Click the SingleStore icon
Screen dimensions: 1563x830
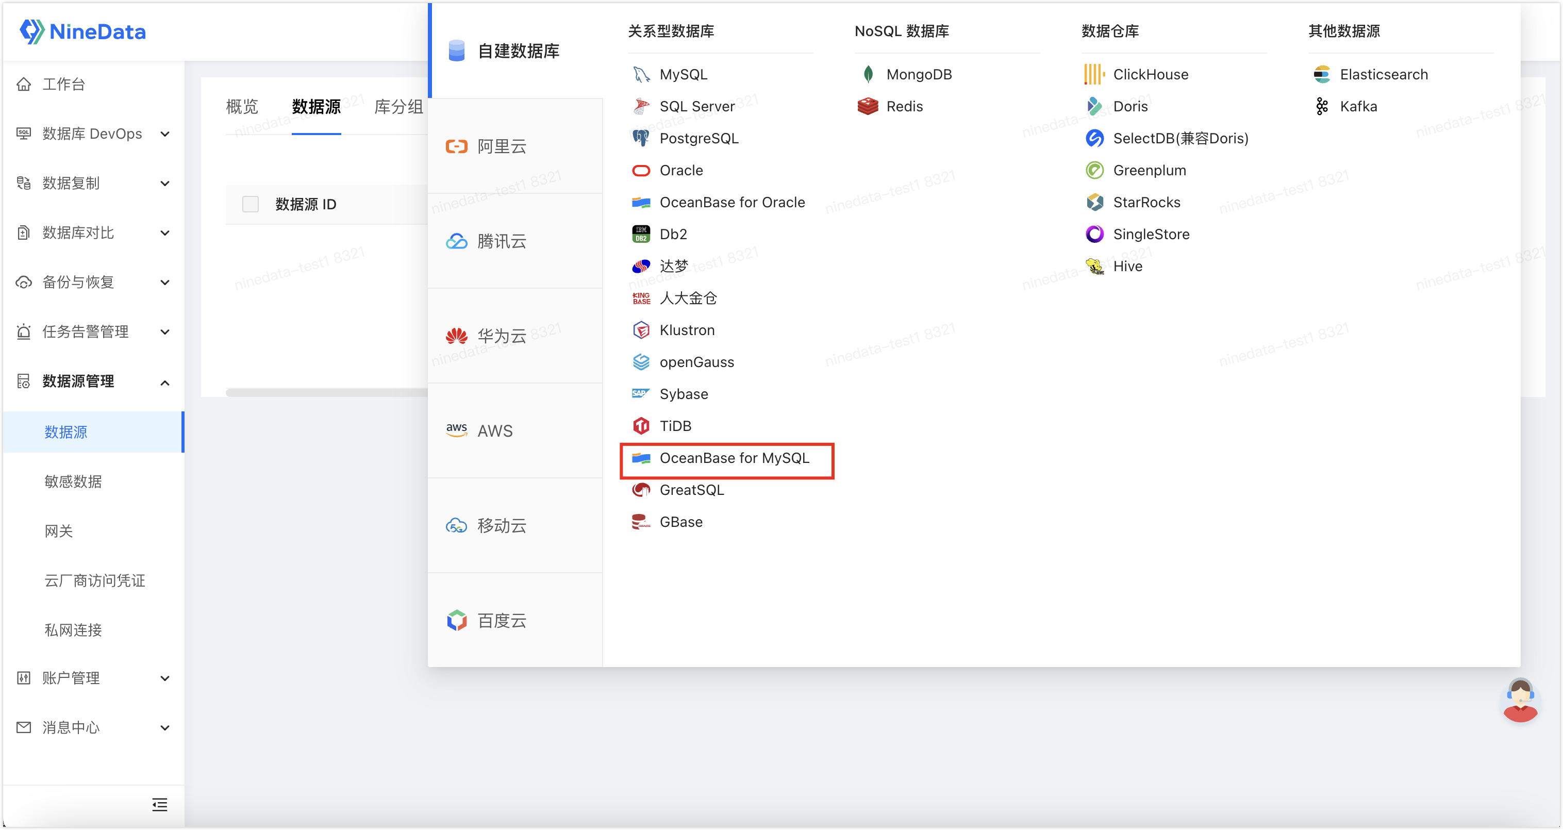point(1094,234)
